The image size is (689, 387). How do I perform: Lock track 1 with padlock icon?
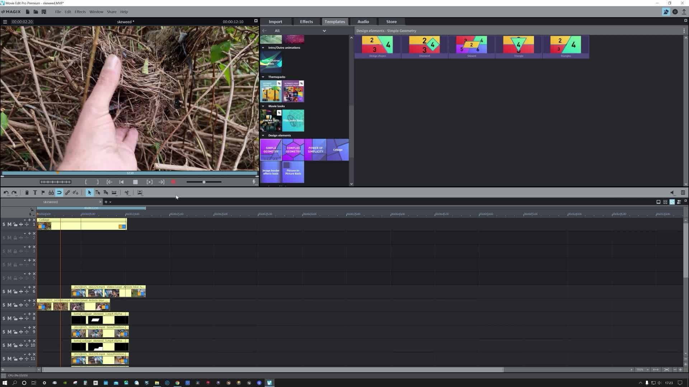[x=15, y=225]
